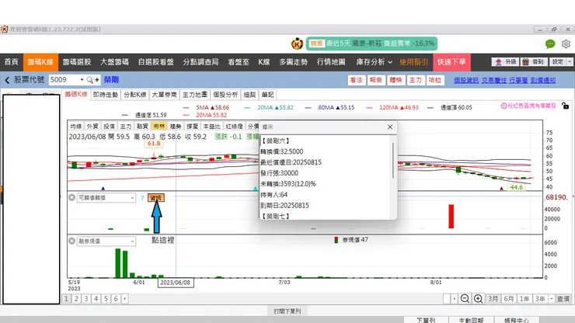Select the 籌碼選股 menu
The width and height of the screenshot is (575, 323).
pyautogui.click(x=77, y=62)
